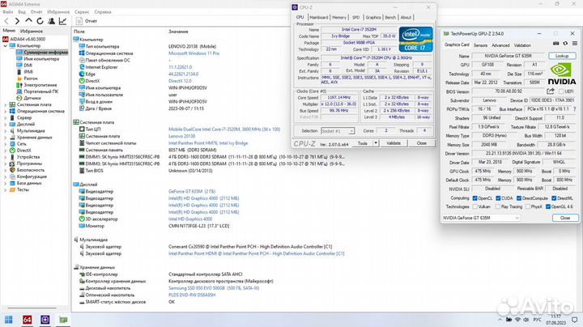Image resolution: width=583 pixels, height=327 pixels.
Task: Click CPU-Z icon in Windows taskbar
Action: (x=45, y=320)
